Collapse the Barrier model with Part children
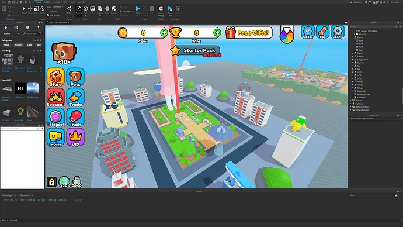 [x=353, y=37]
